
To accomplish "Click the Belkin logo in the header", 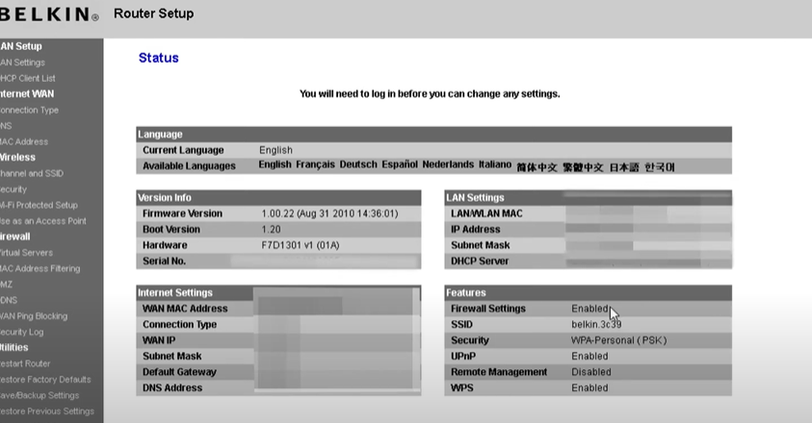I will 48,15.
